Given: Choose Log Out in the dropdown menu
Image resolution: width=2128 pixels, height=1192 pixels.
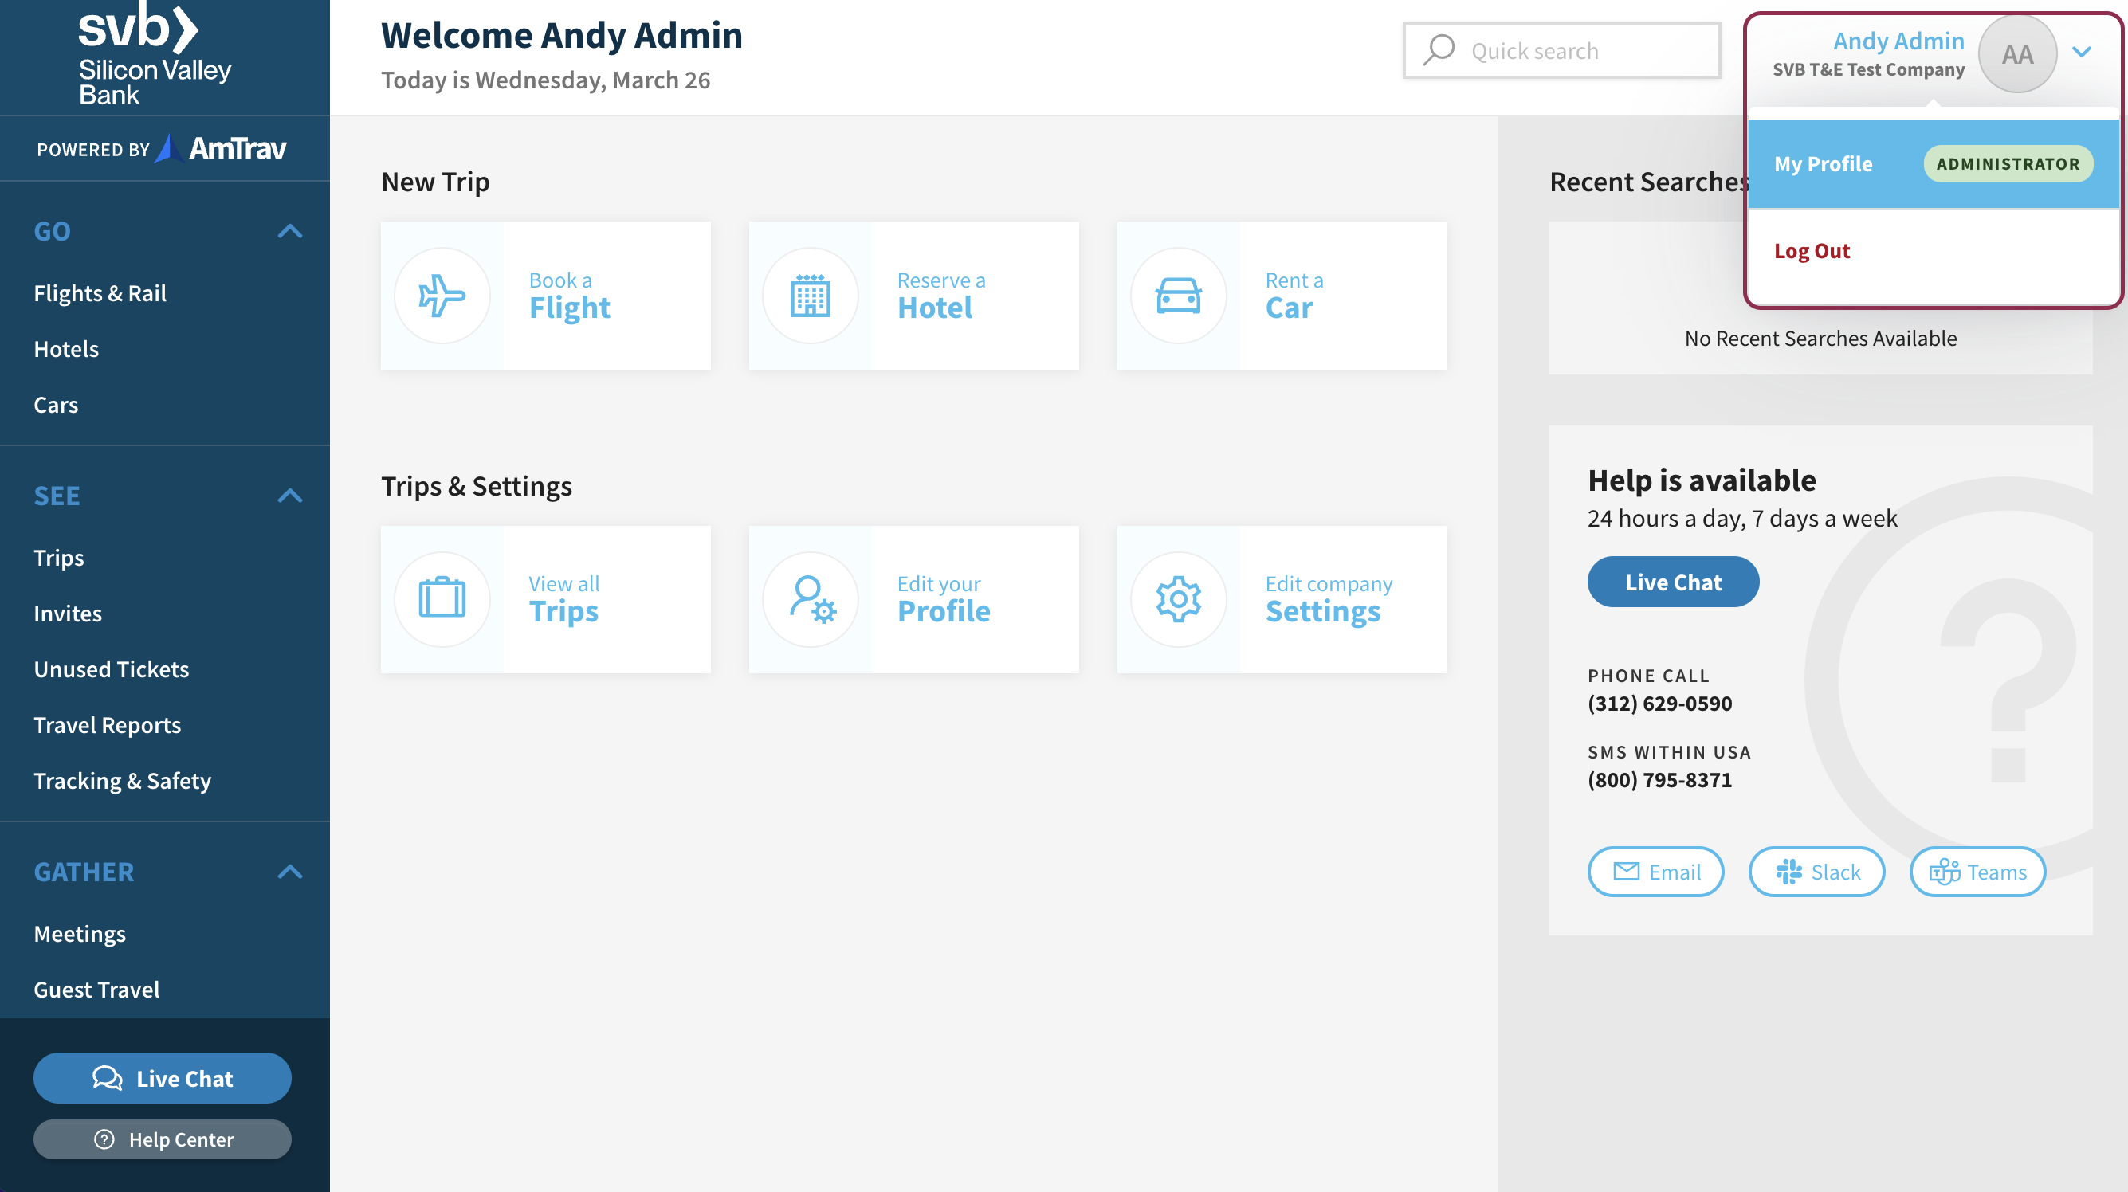Looking at the screenshot, I should coord(1812,251).
